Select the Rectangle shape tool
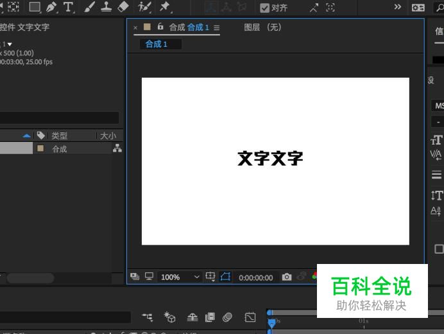 (35, 7)
